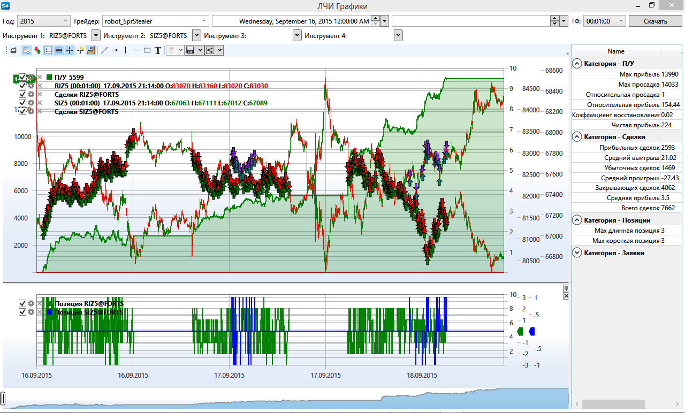Select the text annotation tool

pyautogui.click(x=158, y=50)
